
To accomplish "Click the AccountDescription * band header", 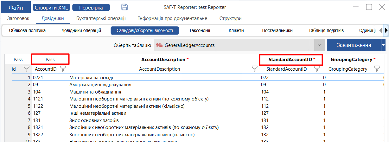I will click(165, 60).
